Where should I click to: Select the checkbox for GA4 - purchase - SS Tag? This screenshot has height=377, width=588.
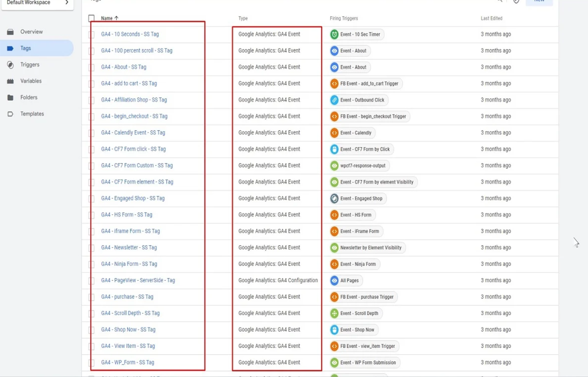(x=91, y=297)
